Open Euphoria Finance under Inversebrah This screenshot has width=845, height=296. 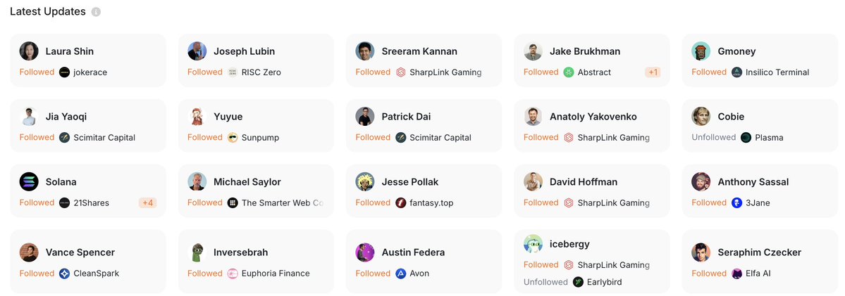[x=276, y=274]
